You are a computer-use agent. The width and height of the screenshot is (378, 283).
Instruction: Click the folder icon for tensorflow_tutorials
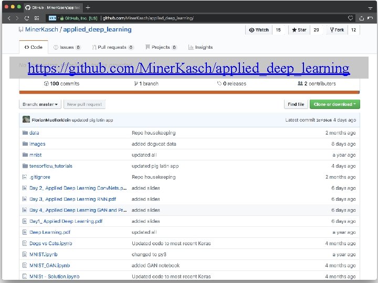tap(25, 166)
